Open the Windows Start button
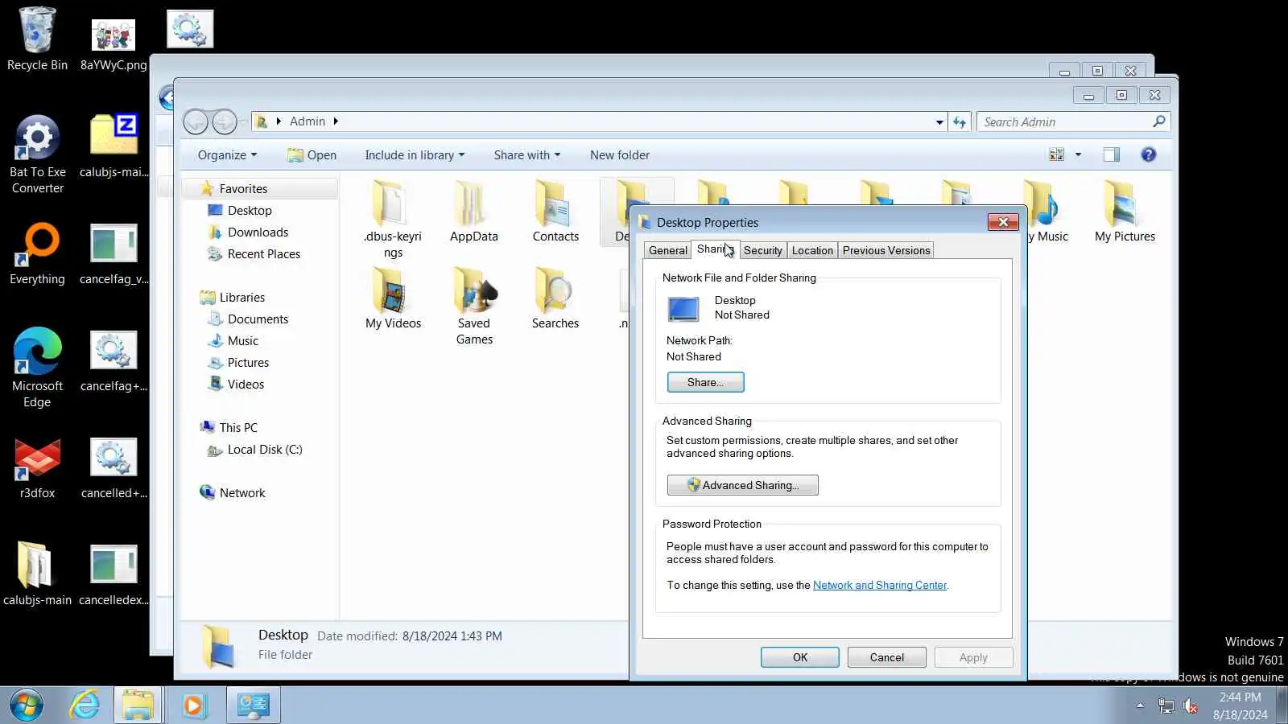Image resolution: width=1288 pixels, height=724 pixels. pos(27,705)
